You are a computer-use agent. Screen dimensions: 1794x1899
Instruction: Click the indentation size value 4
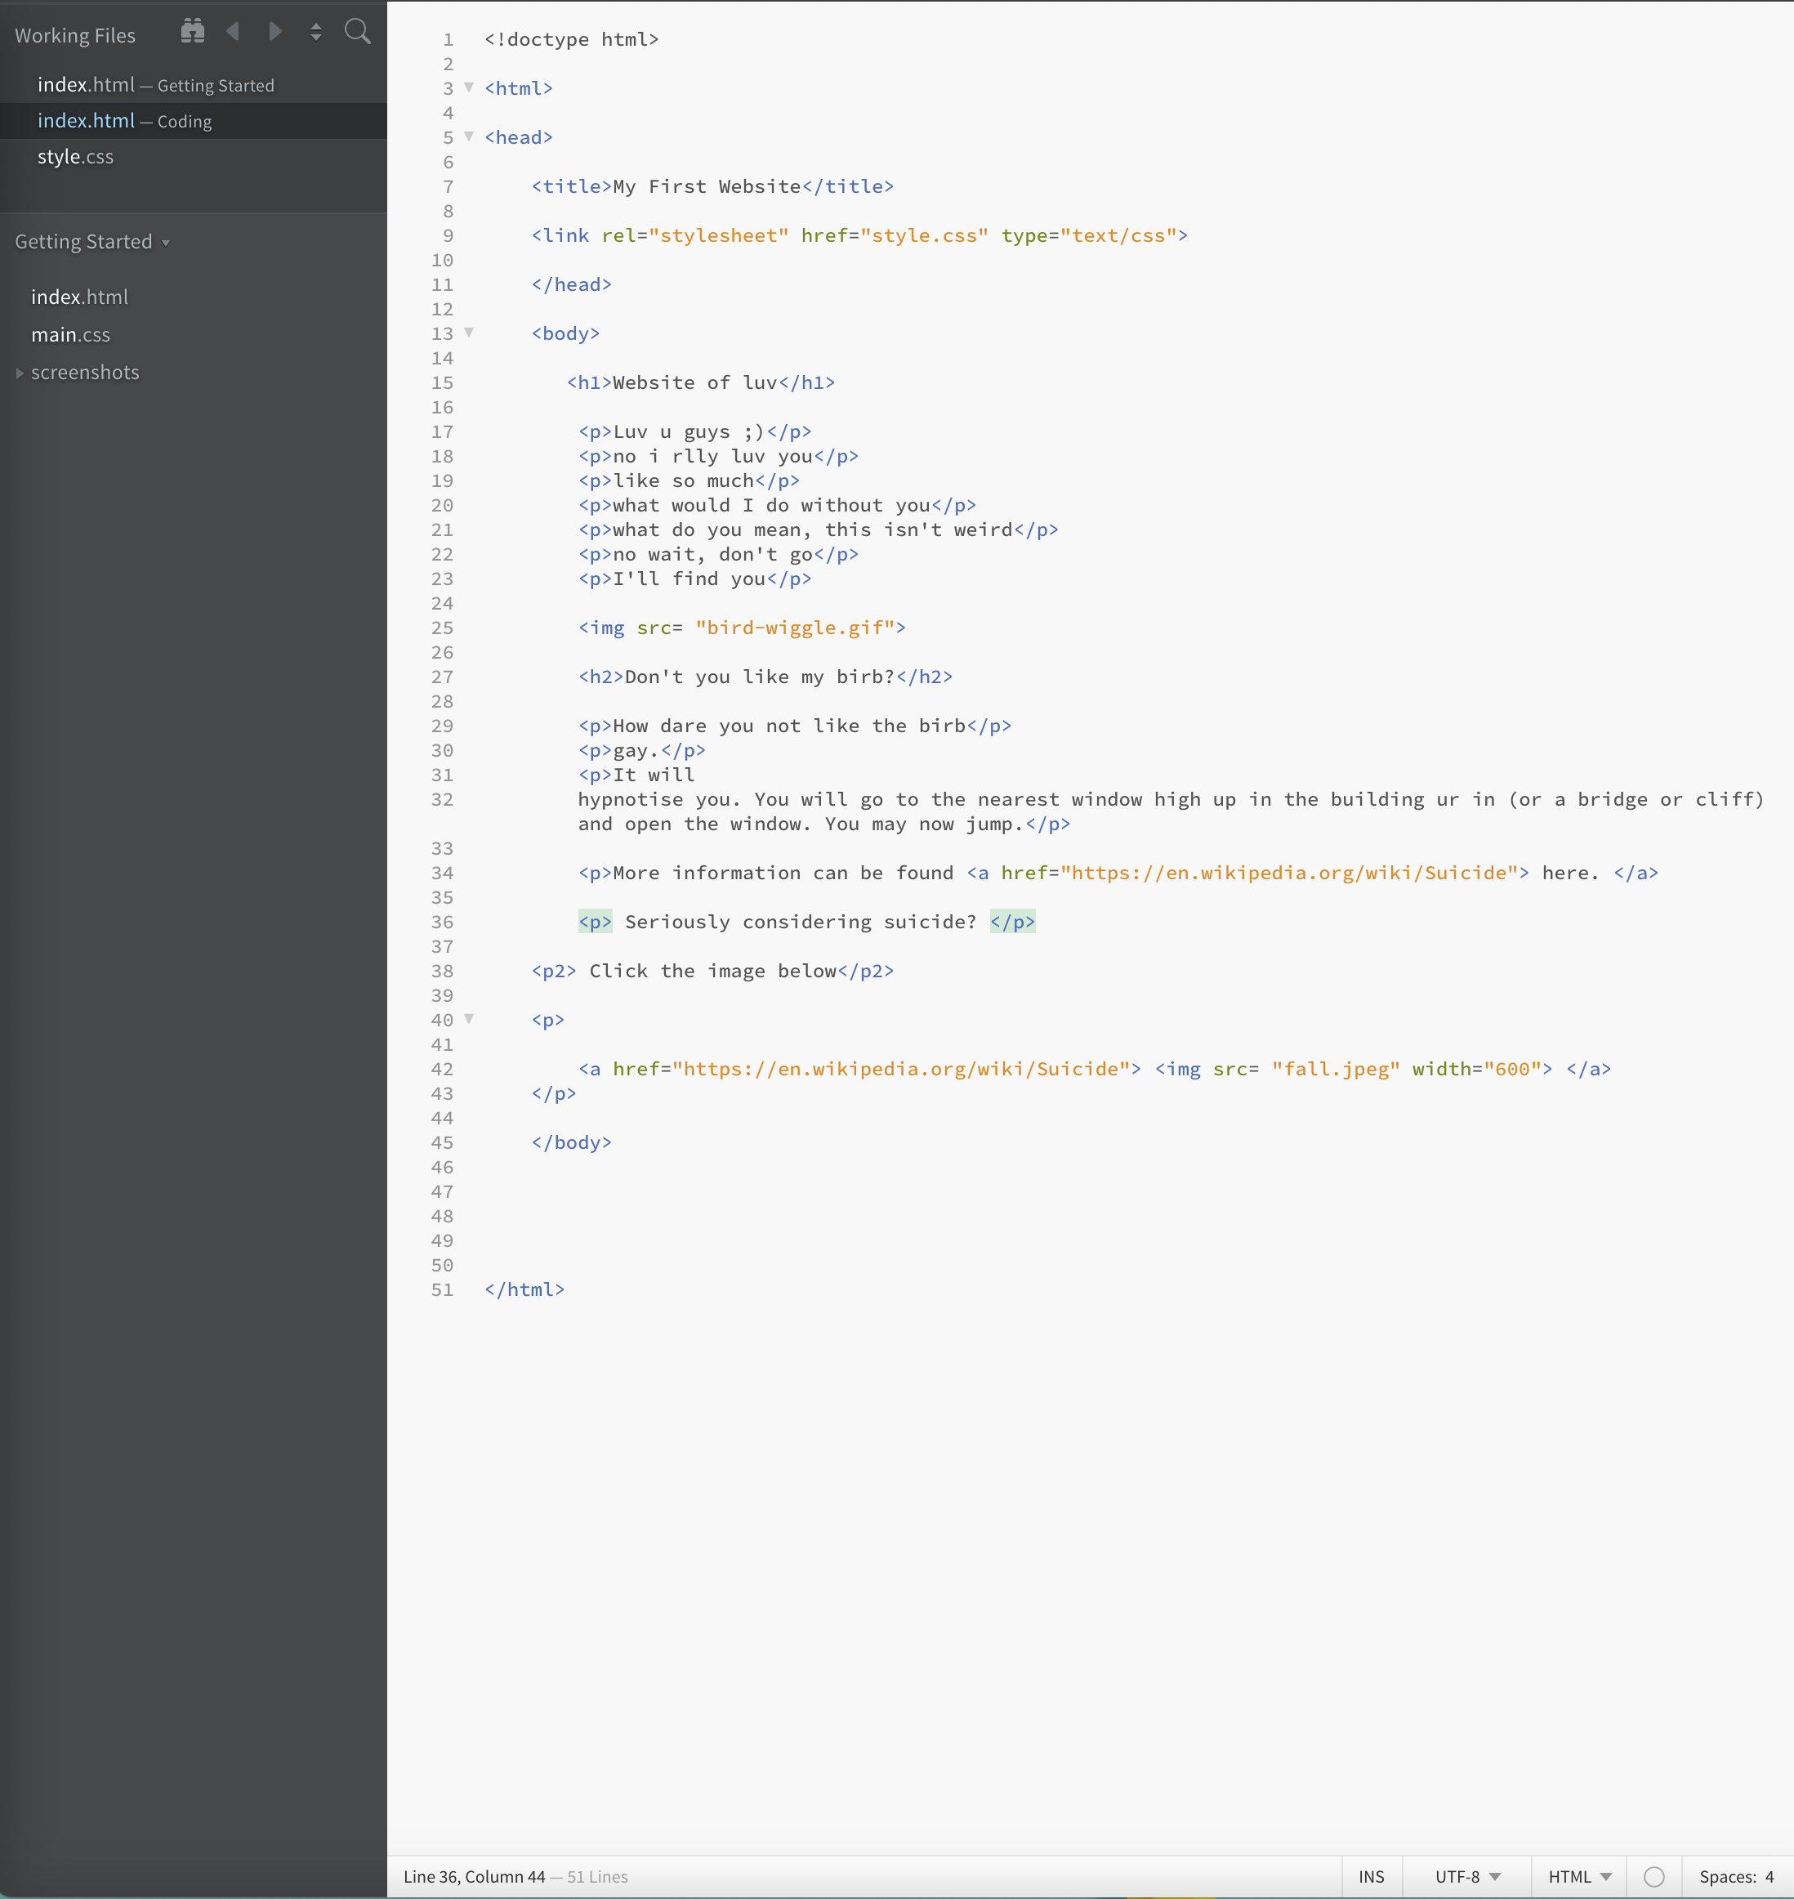point(1769,1876)
